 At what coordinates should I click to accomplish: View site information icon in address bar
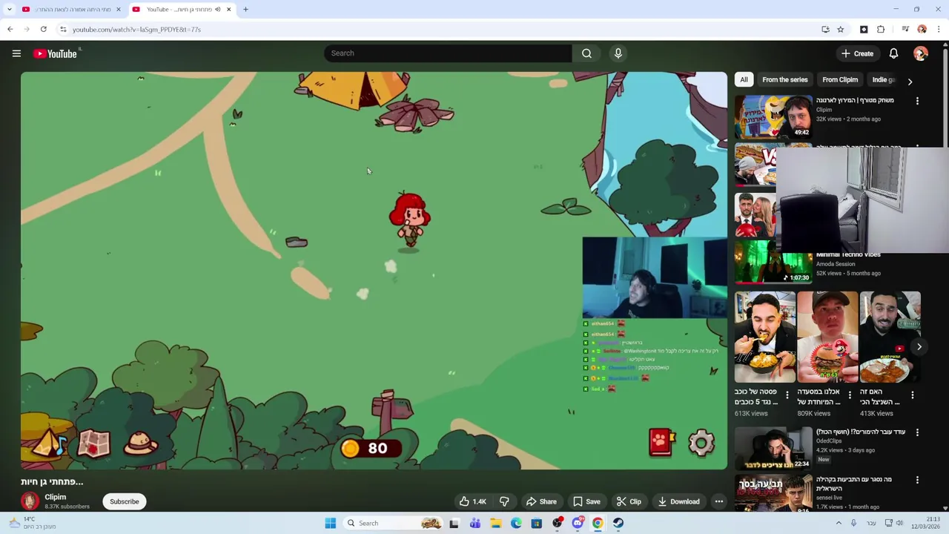pos(63,30)
